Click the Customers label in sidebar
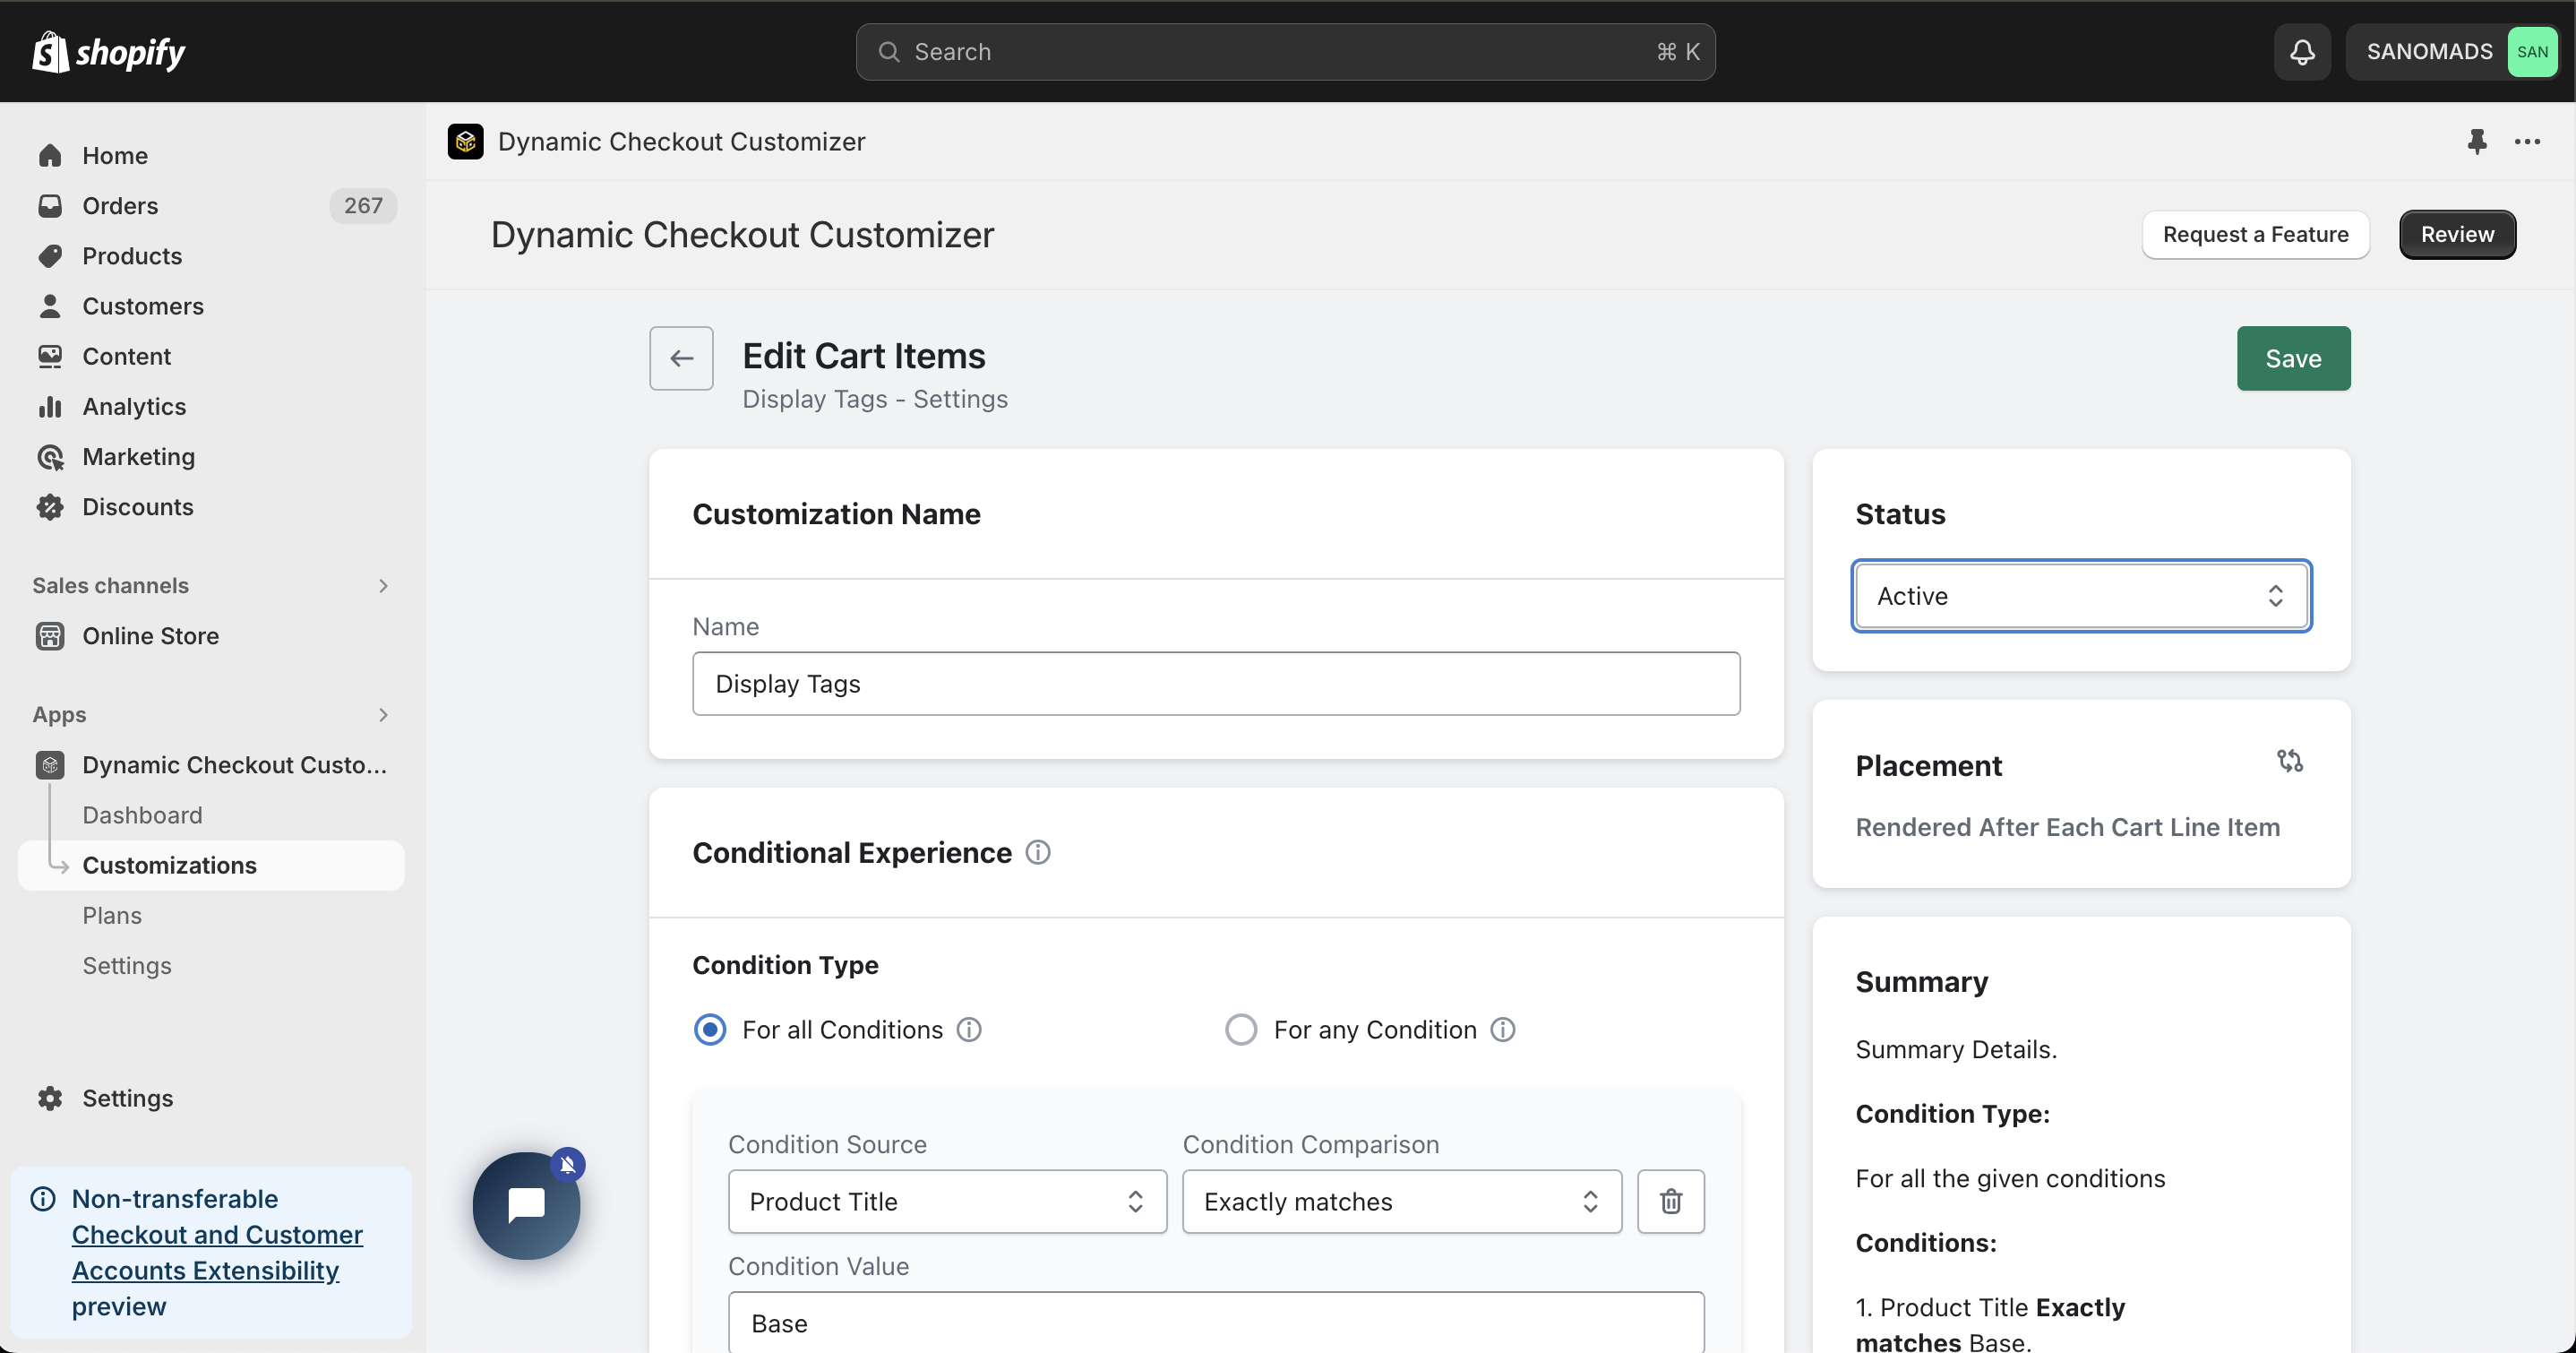 click(143, 306)
